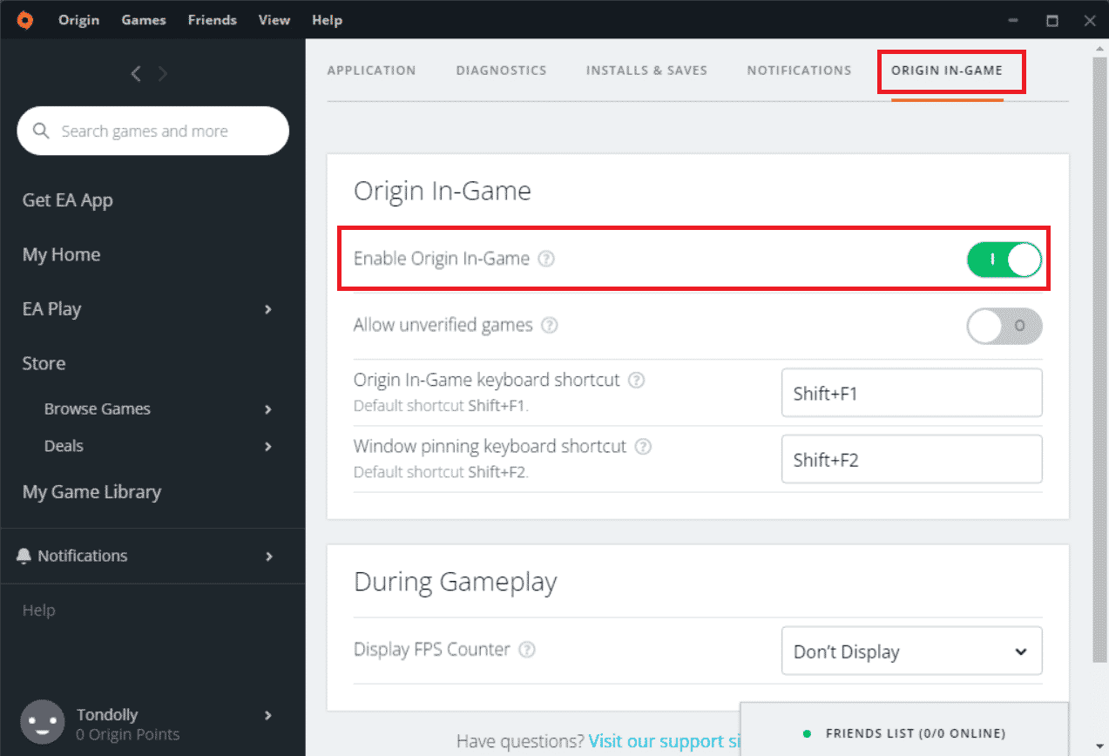The image size is (1109, 756).
Task: Click the Origin In-Game keyboard shortcut field
Action: pos(911,393)
